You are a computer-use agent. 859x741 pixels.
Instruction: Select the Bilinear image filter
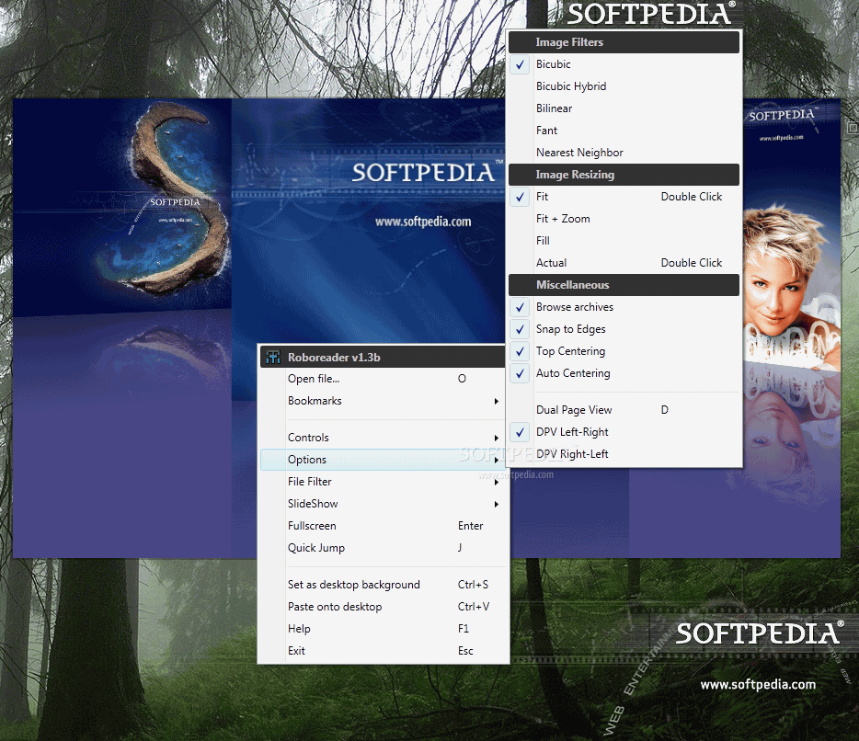[x=624, y=108]
